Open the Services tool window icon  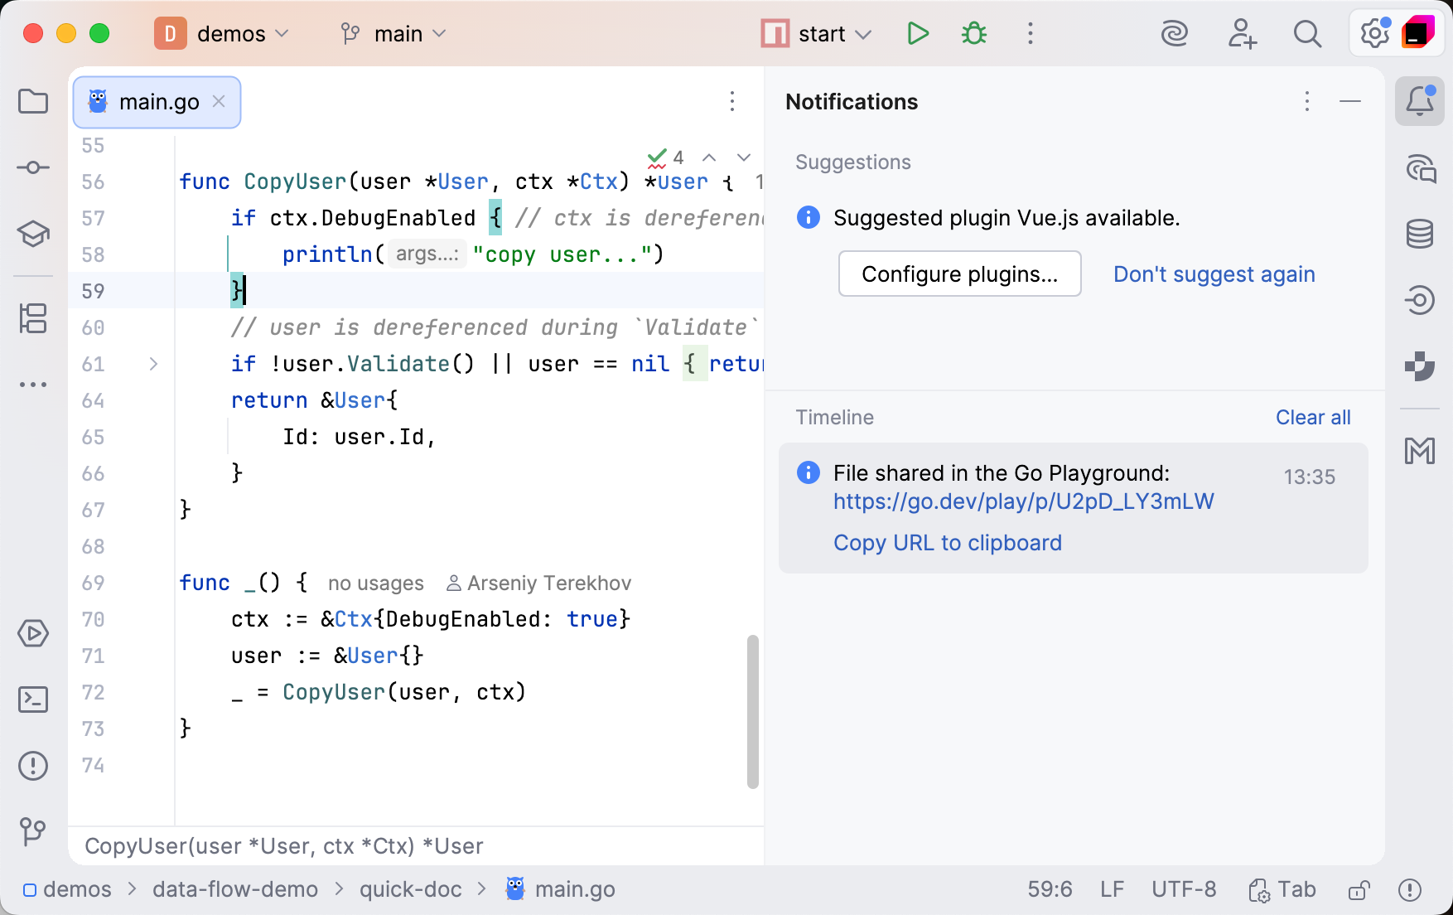[x=33, y=634]
